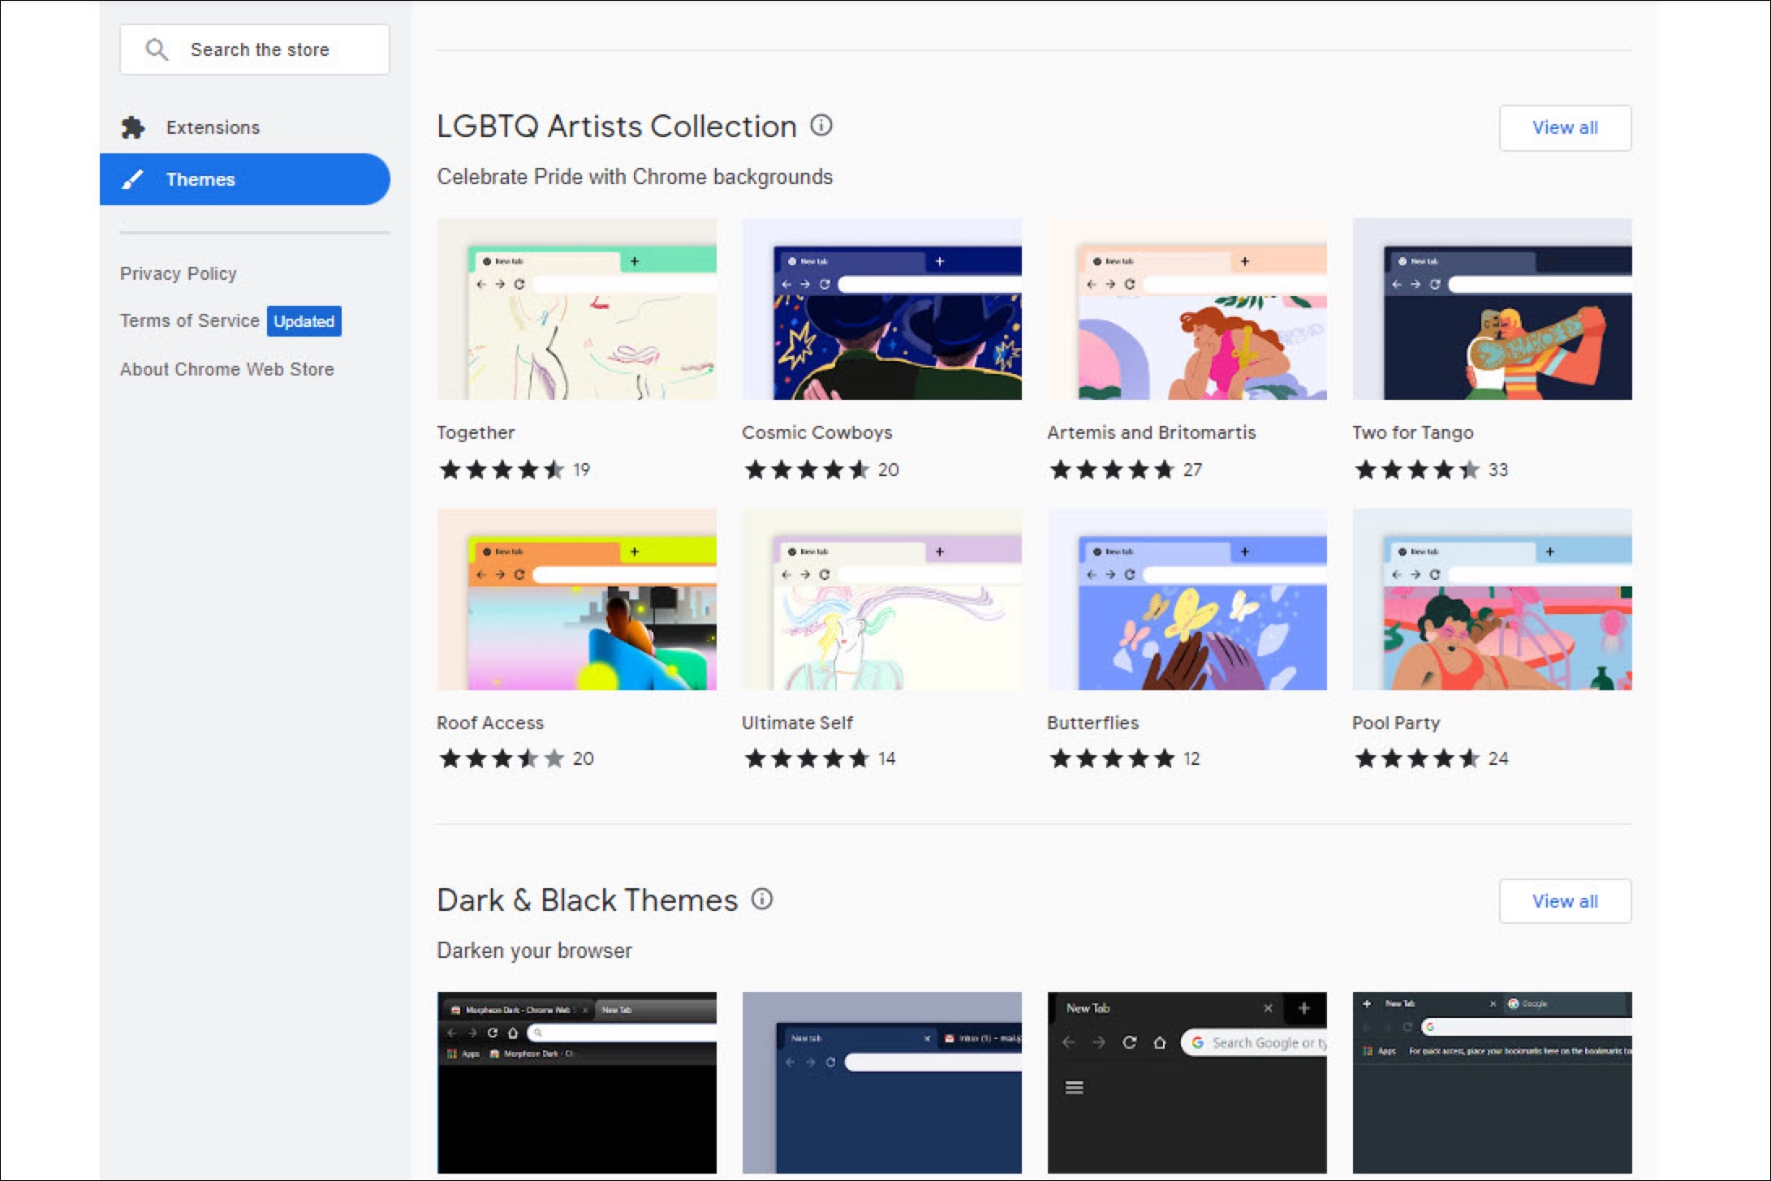Click the Themes paintbrush icon
Image resolution: width=1771 pixels, height=1181 pixels.
click(132, 179)
